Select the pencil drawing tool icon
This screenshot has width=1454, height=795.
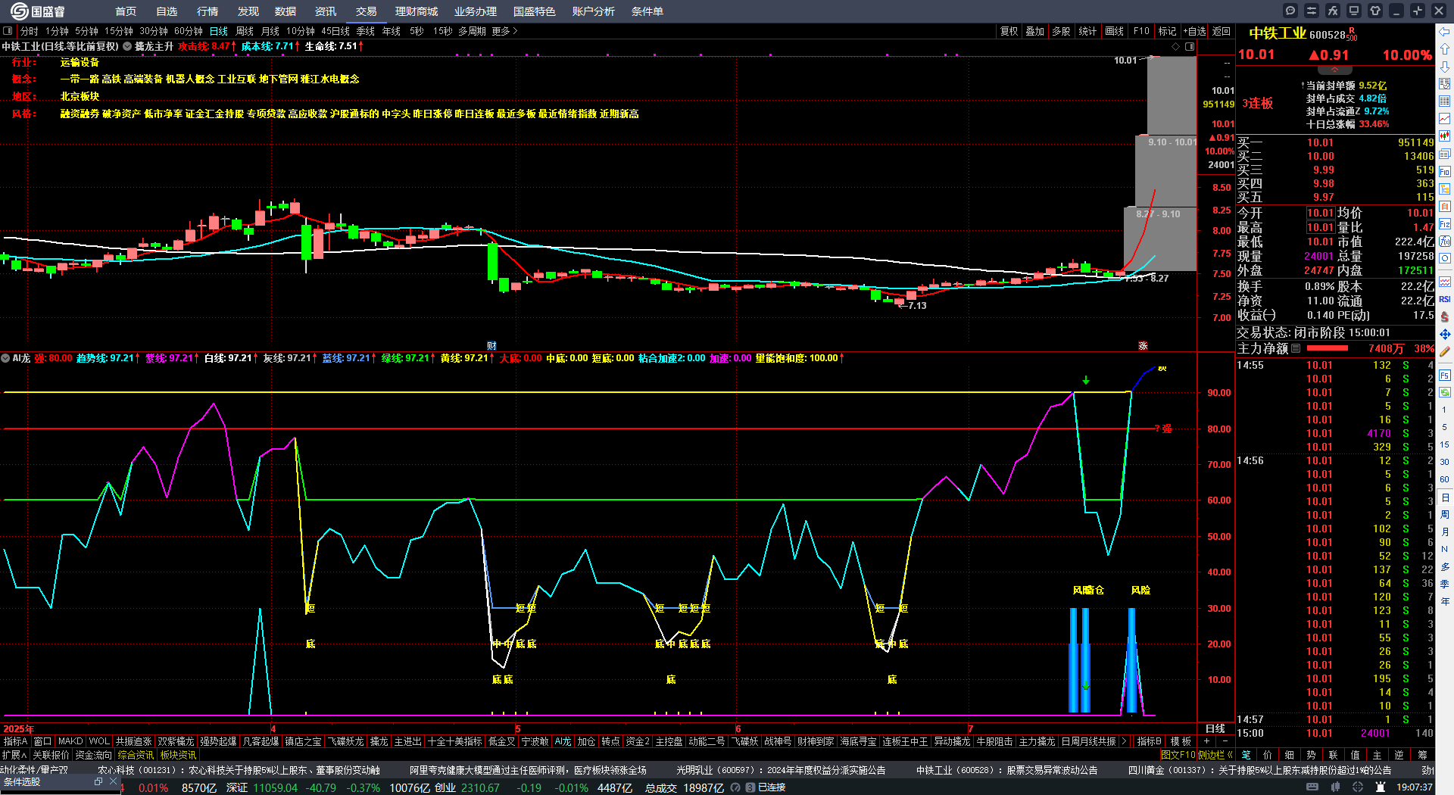(1445, 351)
